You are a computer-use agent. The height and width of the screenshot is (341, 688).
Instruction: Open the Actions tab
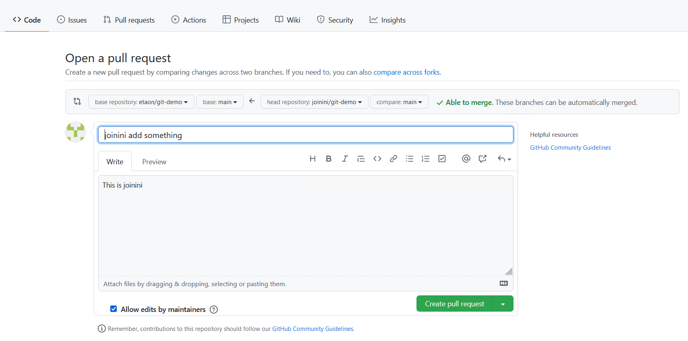[189, 20]
